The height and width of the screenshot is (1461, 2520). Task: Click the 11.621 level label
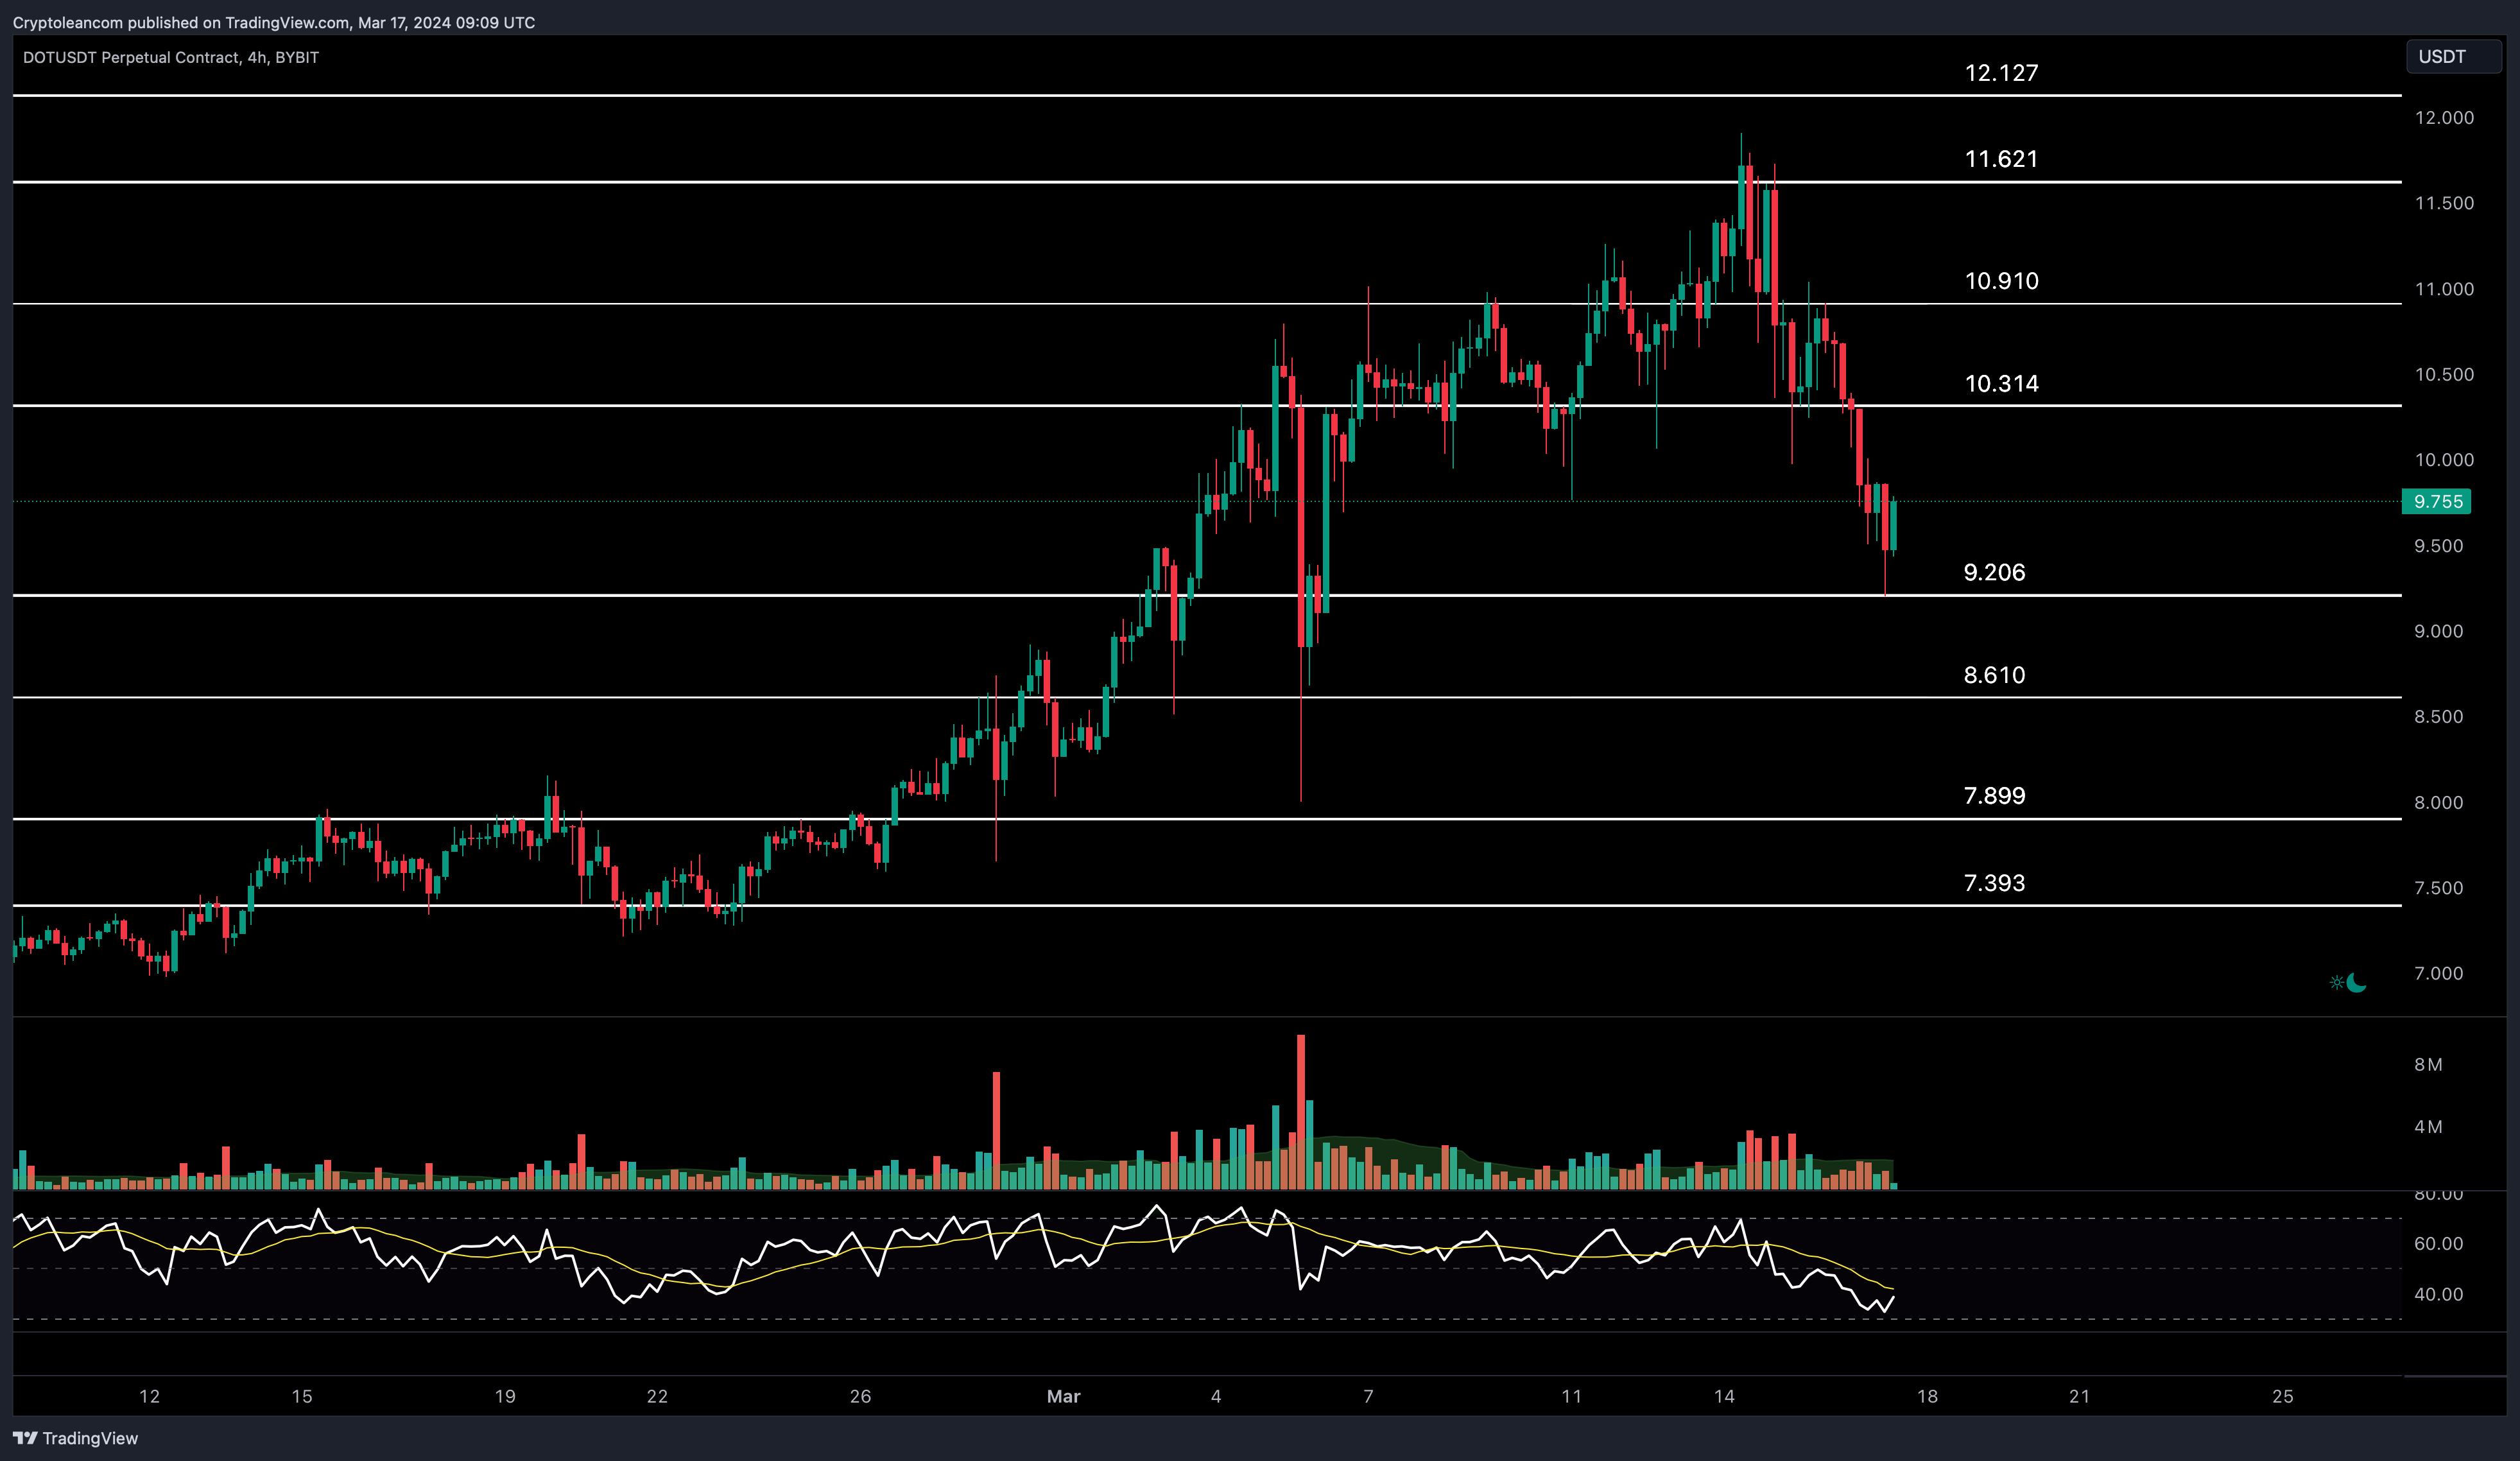coord(2001,159)
